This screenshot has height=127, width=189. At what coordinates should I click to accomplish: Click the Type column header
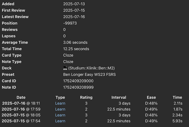(x=60, y=97)
